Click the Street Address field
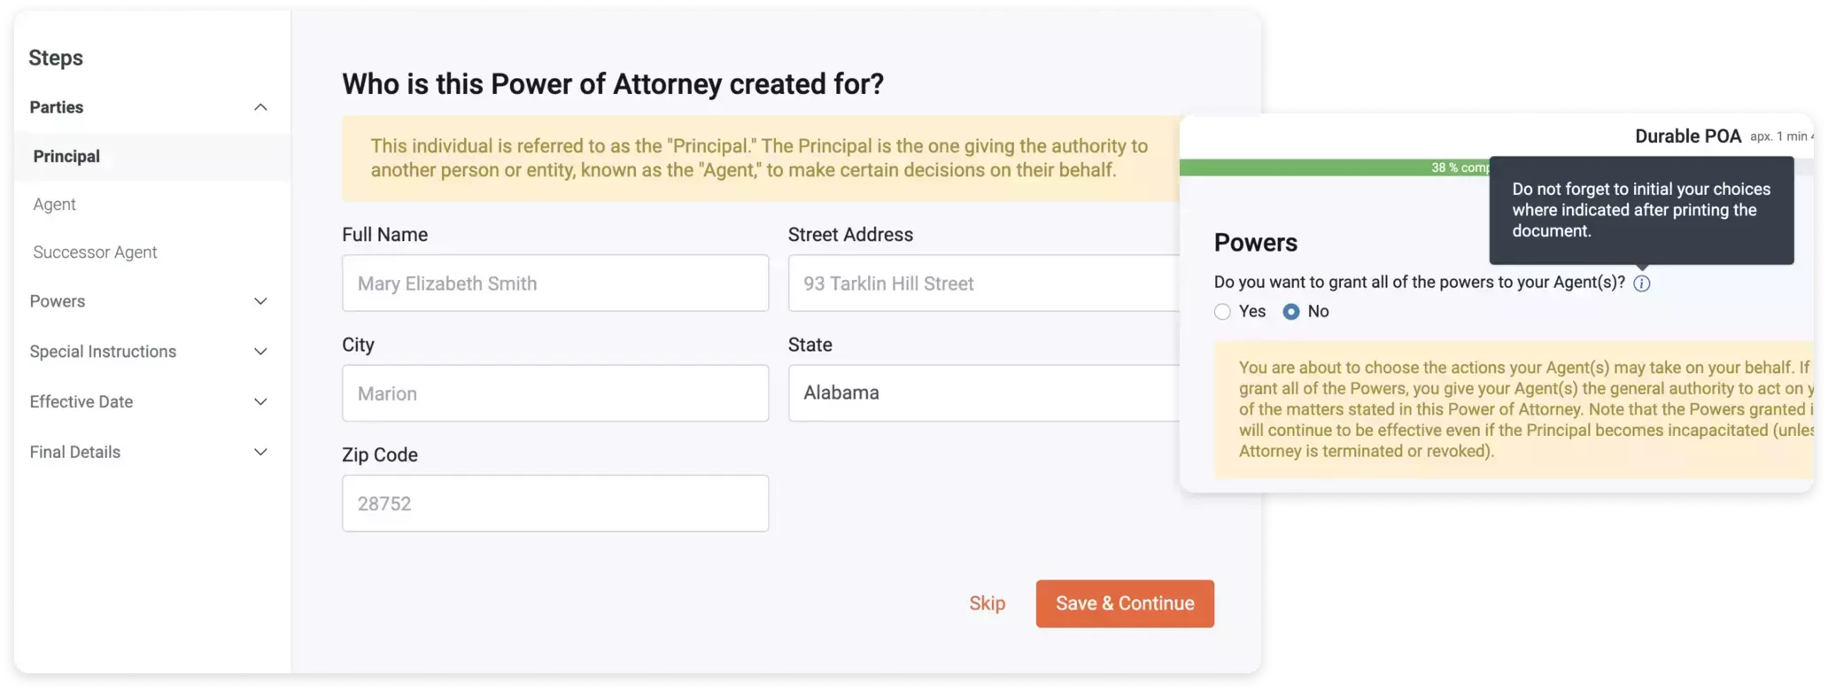Viewport: 1828px width, 691px height. pyautogui.click(x=983, y=283)
